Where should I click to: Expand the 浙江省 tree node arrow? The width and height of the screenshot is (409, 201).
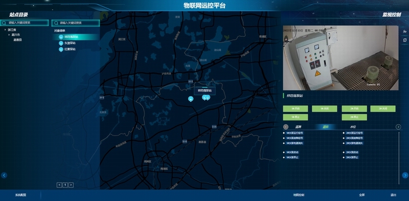[x=5, y=30]
